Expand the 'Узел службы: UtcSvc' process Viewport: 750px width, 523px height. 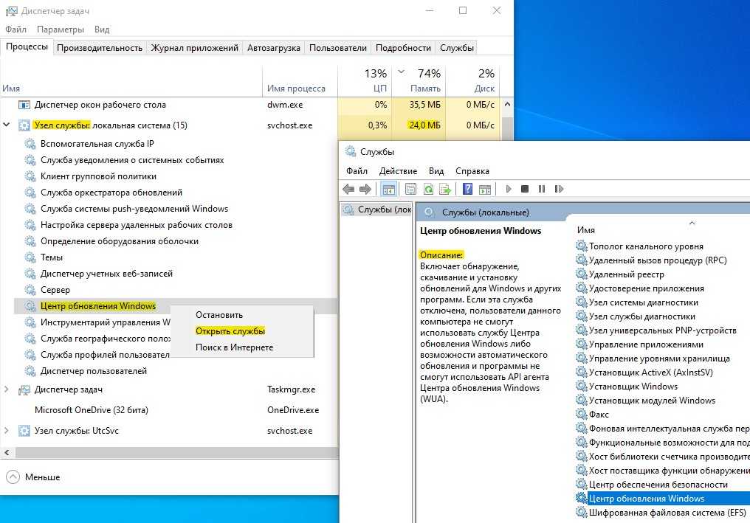pos(7,431)
